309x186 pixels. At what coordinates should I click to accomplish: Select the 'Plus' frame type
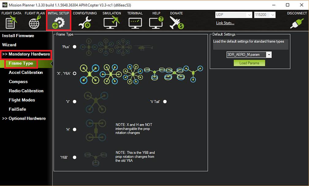(x=75, y=46)
